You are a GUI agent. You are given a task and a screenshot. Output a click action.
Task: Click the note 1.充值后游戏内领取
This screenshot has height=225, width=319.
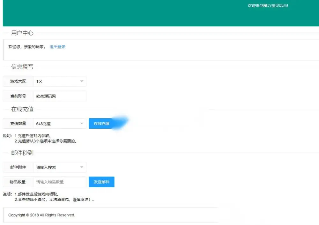(33, 136)
